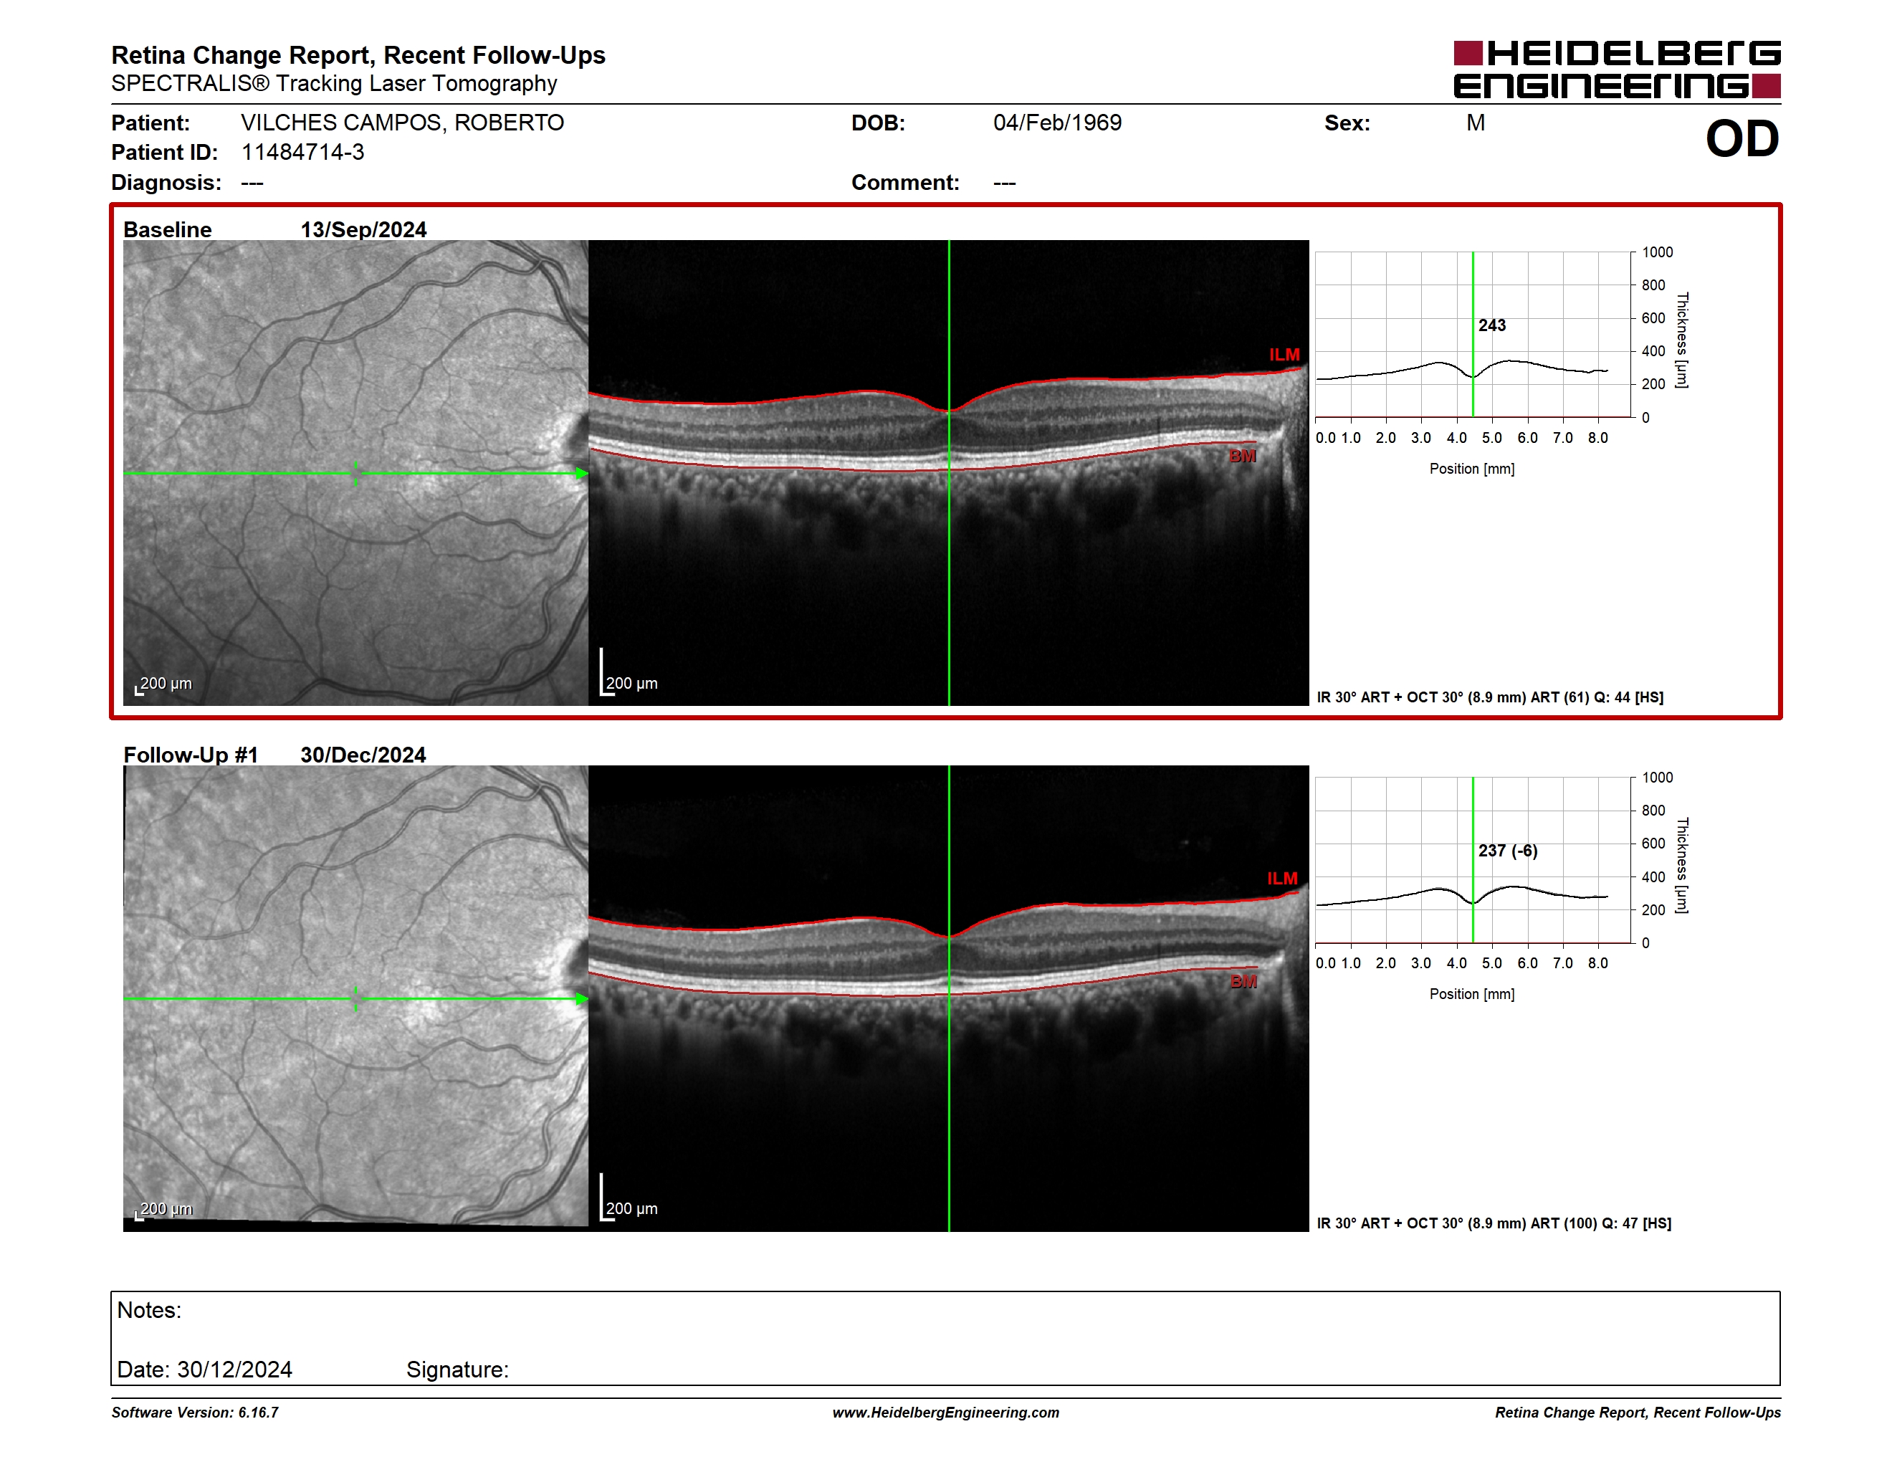Click the Follow-Up #1 thickness profile graph
1892x1462 pixels.
click(1473, 860)
